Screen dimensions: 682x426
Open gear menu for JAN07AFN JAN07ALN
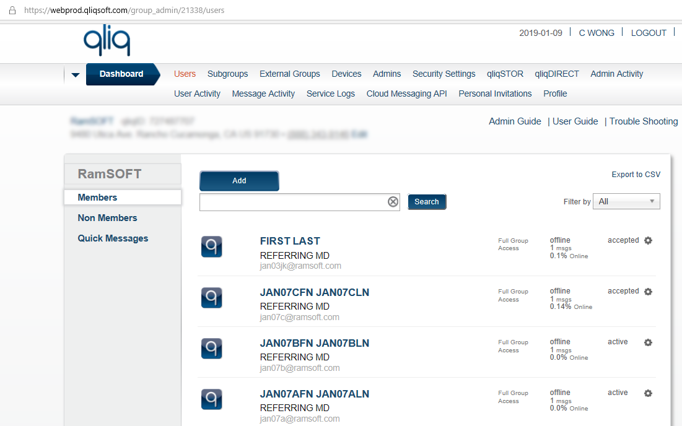pos(648,393)
